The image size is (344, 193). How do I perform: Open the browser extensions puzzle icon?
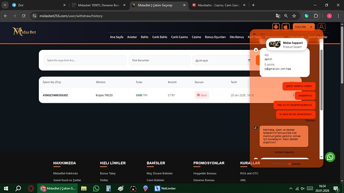tap(316, 16)
